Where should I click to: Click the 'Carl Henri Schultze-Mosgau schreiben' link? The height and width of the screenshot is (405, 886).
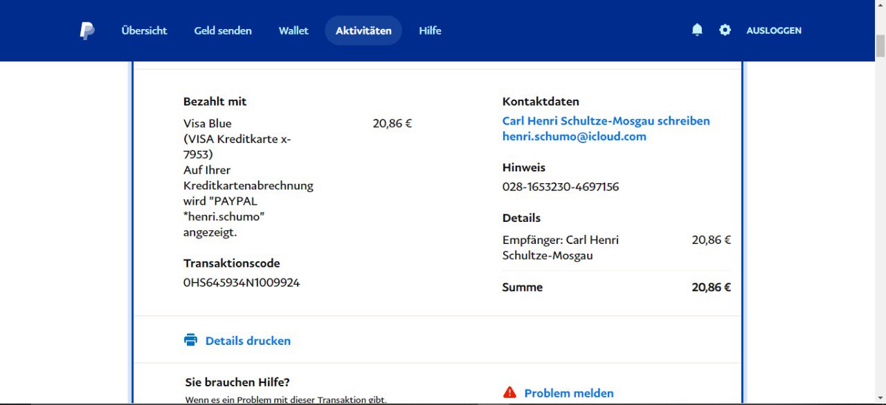tap(606, 121)
